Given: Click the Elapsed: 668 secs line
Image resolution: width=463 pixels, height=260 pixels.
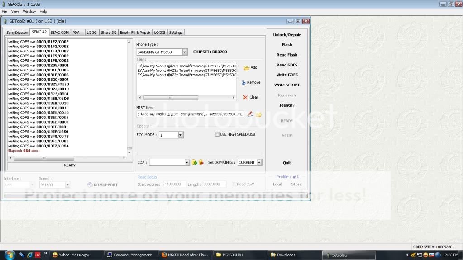Looking at the screenshot, I should pos(24,151).
